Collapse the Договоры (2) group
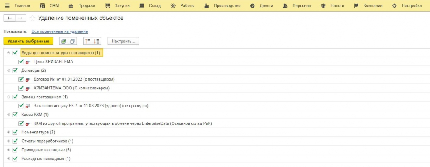Image resolution: width=430 pixels, height=167 pixels. point(9,70)
